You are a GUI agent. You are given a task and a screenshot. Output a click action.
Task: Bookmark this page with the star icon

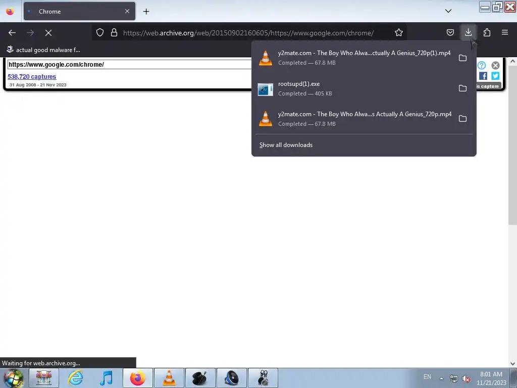point(399,33)
